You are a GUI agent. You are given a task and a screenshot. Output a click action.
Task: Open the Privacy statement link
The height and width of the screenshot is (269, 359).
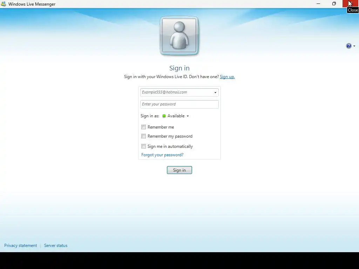pyautogui.click(x=20, y=246)
